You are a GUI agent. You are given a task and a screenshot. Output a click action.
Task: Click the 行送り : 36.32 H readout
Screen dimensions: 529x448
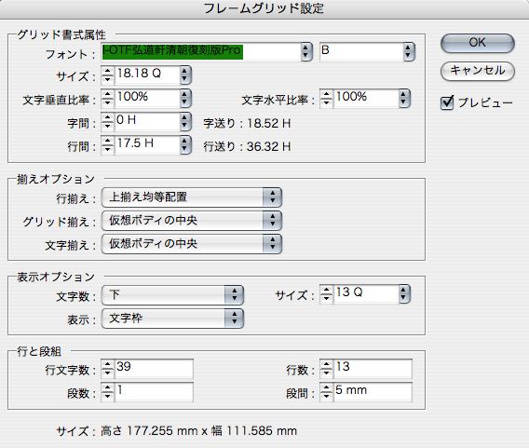point(247,147)
